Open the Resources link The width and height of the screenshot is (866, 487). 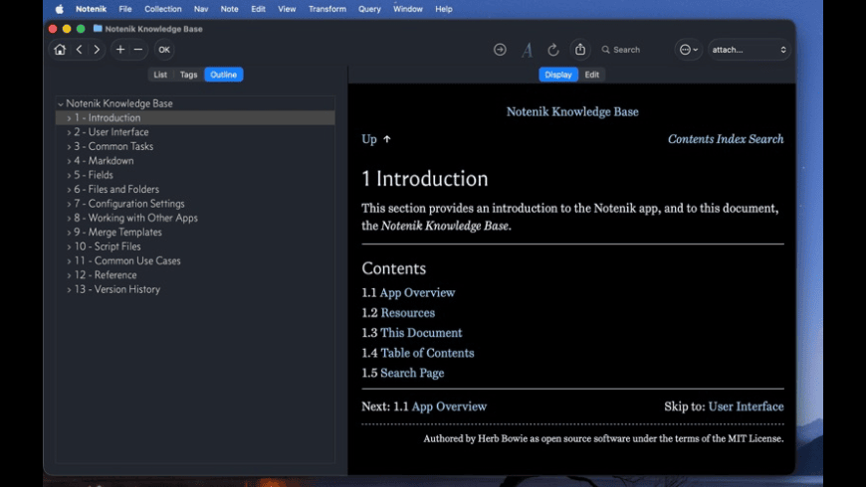pyautogui.click(x=407, y=313)
